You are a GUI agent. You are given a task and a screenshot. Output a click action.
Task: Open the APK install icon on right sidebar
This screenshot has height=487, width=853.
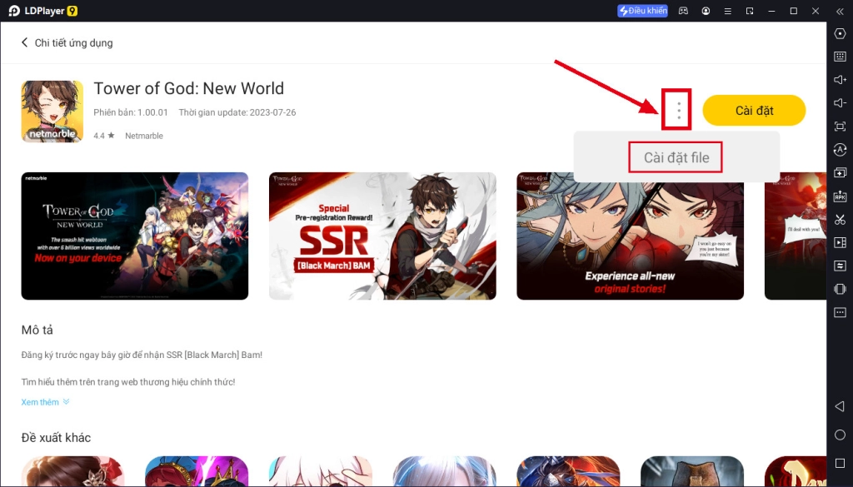point(841,196)
